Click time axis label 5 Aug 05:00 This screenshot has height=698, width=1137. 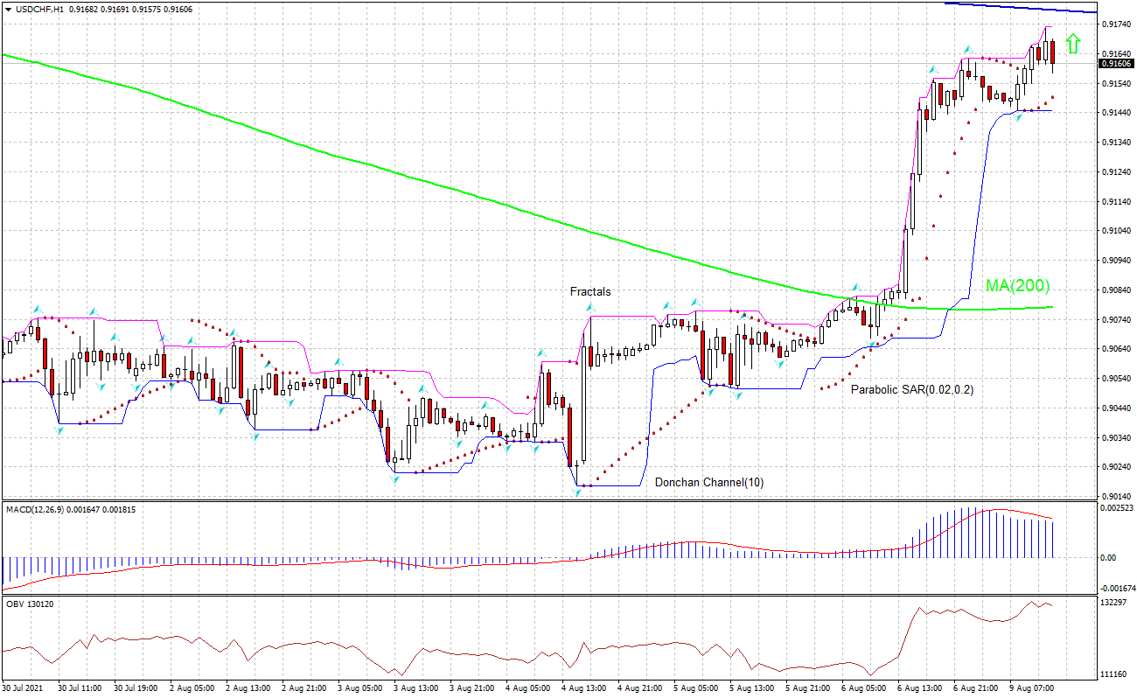click(x=696, y=688)
